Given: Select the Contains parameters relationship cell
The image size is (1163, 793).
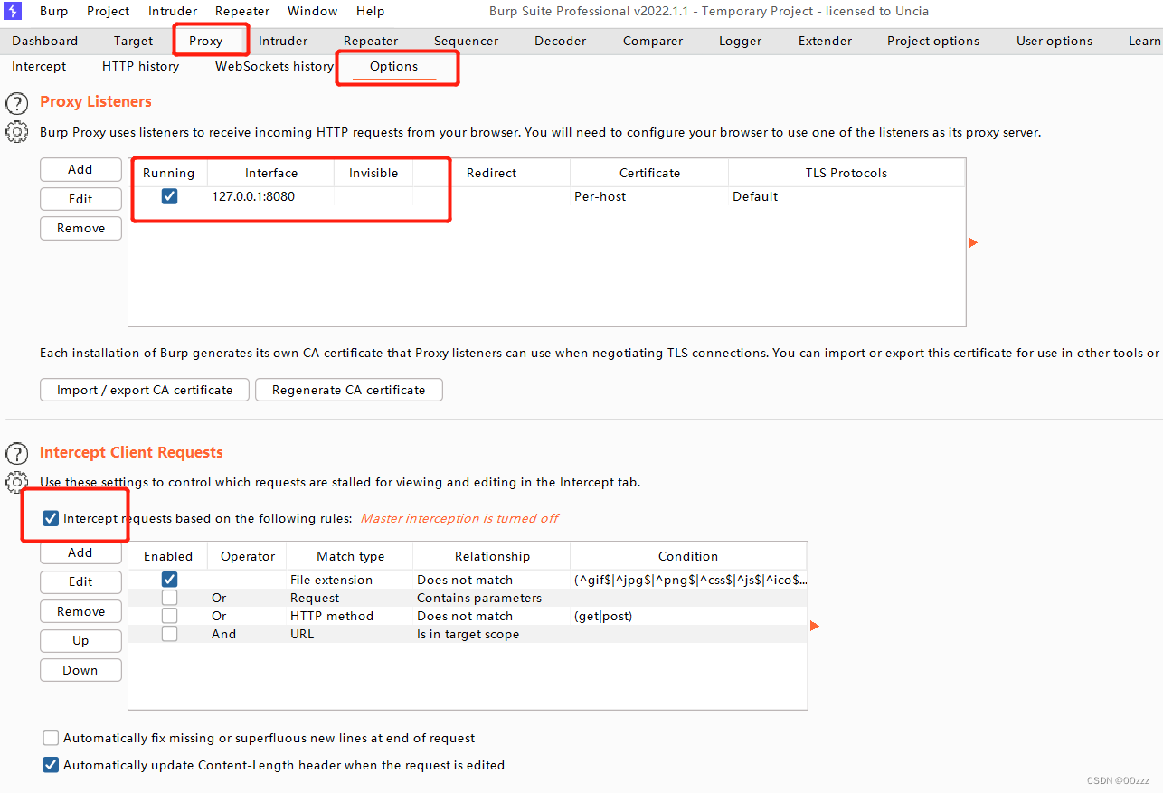Looking at the screenshot, I should (x=491, y=598).
